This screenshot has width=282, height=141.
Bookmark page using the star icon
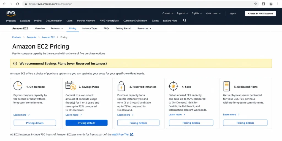255,4
